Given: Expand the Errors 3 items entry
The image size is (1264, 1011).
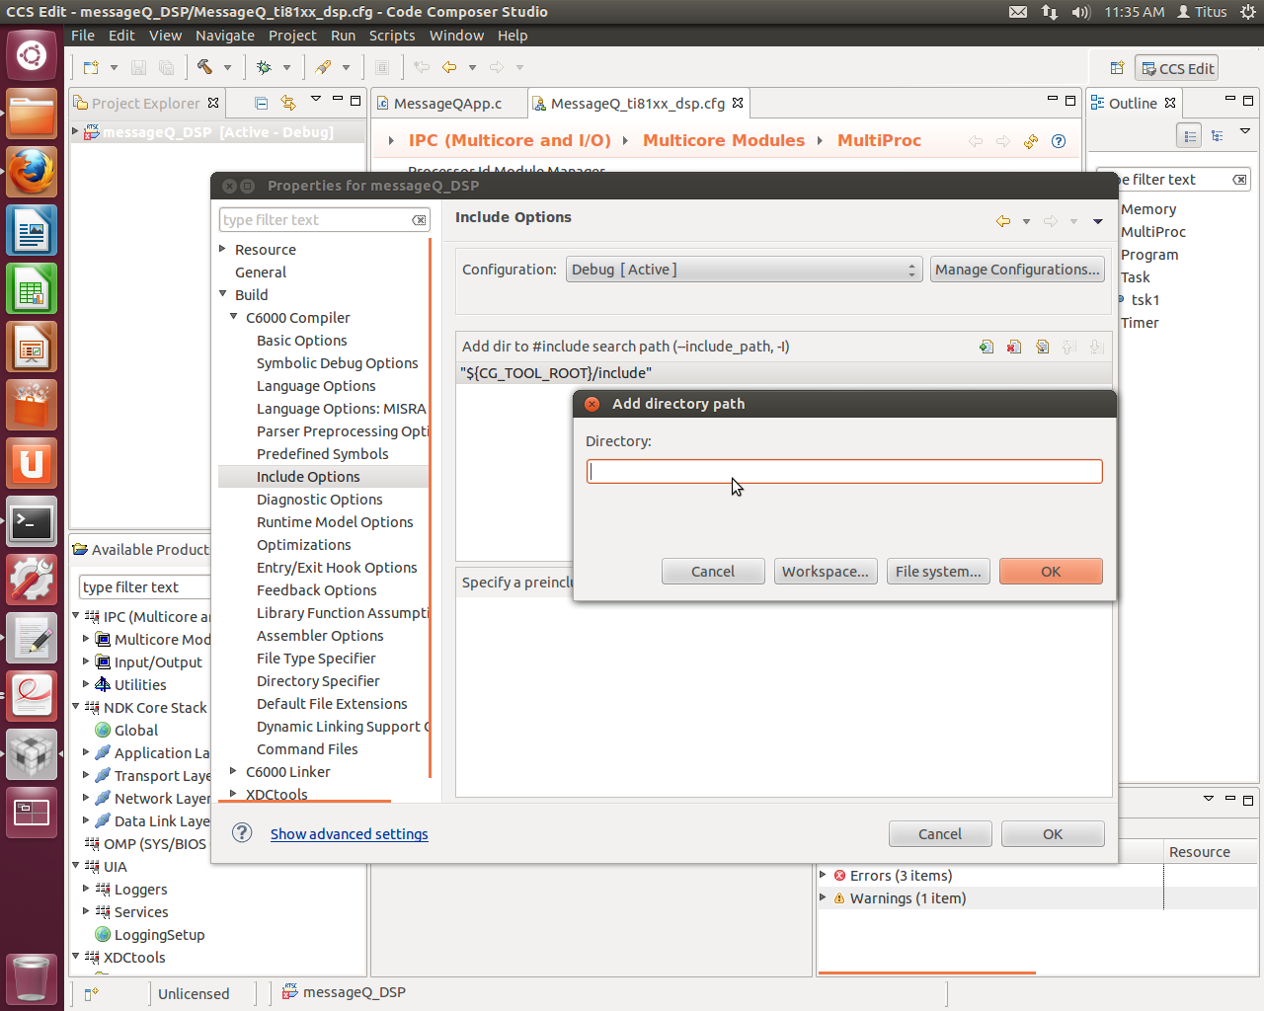Looking at the screenshot, I should 823,875.
